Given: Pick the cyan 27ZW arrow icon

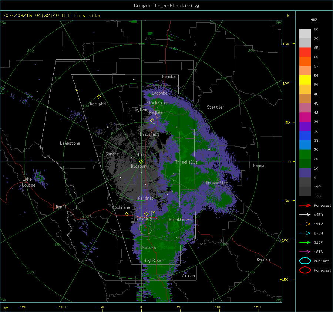Looking at the screenshot, I should (305, 233).
